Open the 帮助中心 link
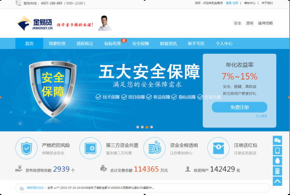This screenshot has width=290, height=195. point(250,3)
